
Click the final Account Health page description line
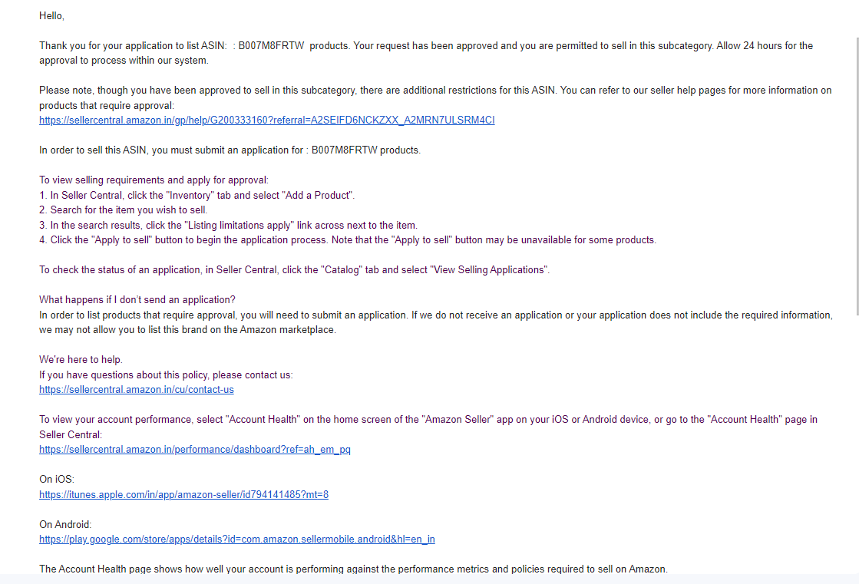pos(353,569)
